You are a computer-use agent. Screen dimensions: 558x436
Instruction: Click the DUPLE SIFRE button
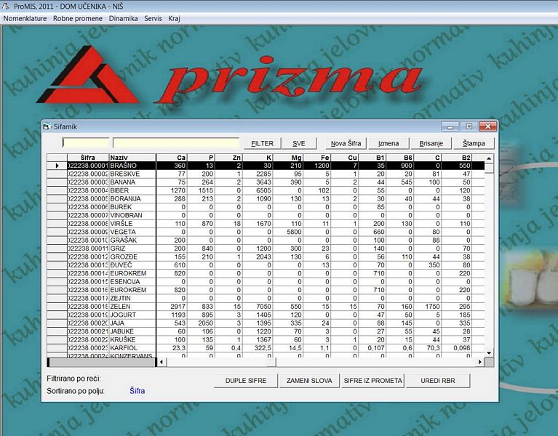pyautogui.click(x=246, y=381)
